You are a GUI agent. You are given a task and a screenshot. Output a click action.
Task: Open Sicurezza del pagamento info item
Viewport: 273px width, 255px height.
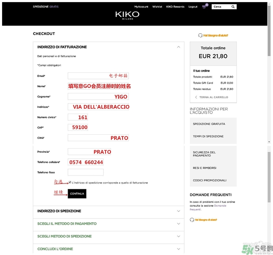[204, 154]
